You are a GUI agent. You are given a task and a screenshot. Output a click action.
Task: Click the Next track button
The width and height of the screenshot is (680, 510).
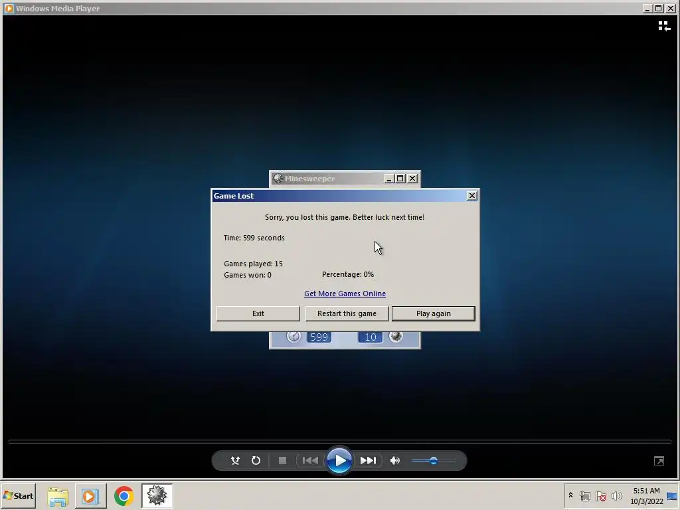tap(368, 461)
